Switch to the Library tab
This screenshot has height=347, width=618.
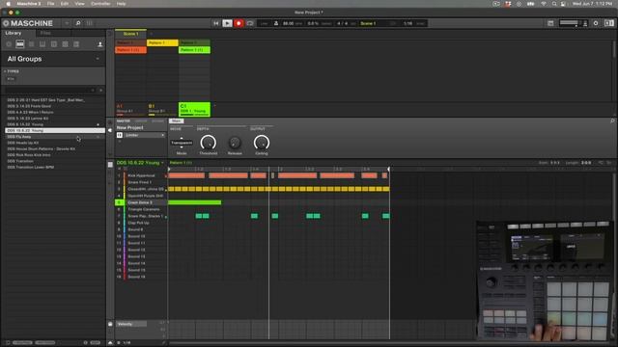tap(14, 33)
